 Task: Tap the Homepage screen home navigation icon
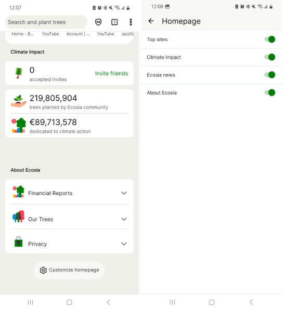pyautogui.click(x=212, y=302)
